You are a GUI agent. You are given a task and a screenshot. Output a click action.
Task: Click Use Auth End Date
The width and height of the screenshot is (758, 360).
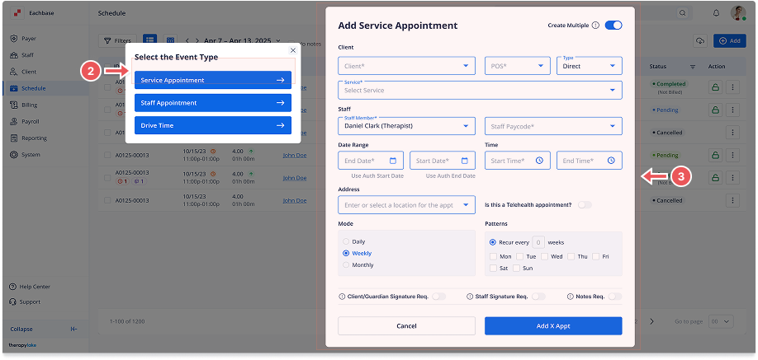[450, 175]
